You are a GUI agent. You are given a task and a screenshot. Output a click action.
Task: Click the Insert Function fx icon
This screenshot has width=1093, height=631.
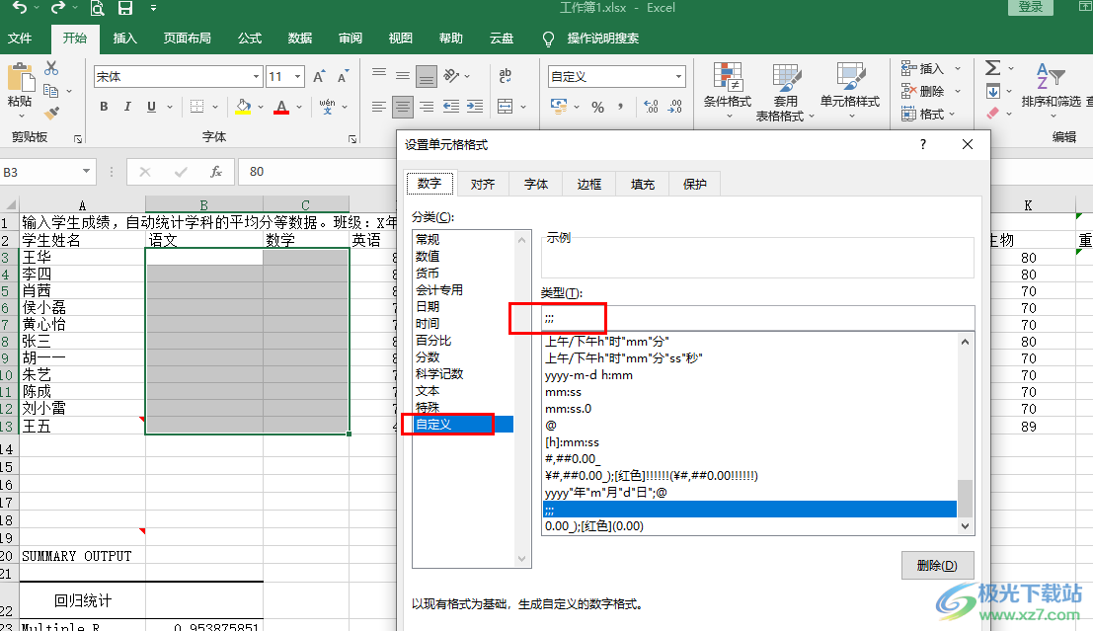216,172
